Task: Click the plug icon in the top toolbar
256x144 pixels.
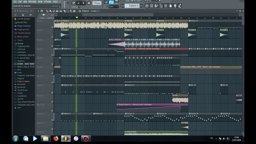Action: pyautogui.click(x=175, y=6)
